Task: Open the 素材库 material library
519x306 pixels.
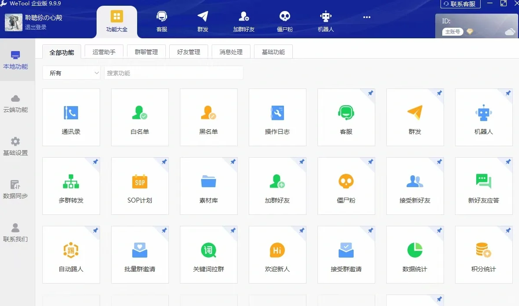Action: tap(209, 186)
